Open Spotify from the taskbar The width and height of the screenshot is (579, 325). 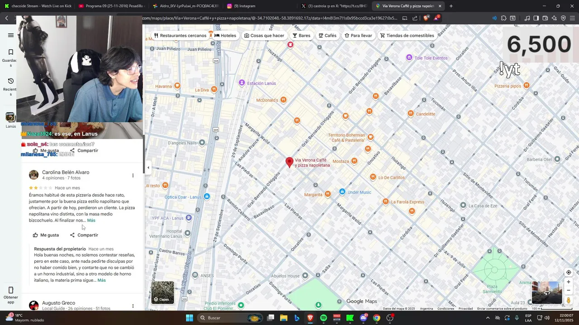(x=323, y=318)
